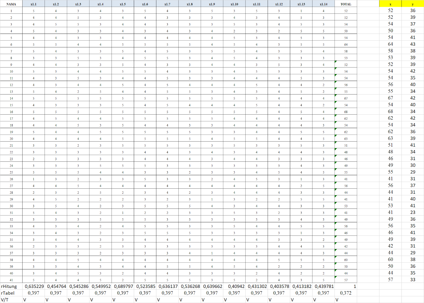
Task: Select rHitung value 0,549952
Action: tap(101, 286)
